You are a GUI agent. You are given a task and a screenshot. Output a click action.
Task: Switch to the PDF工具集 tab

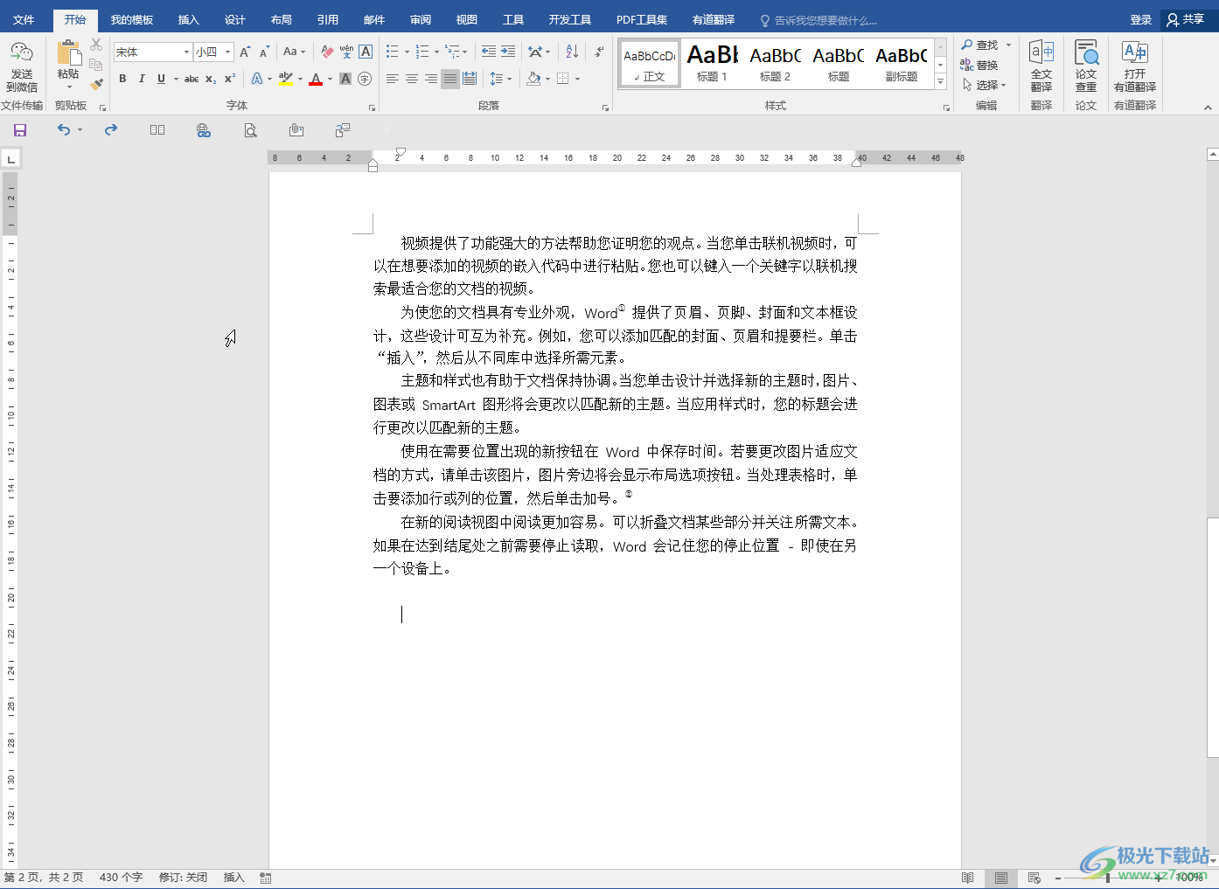click(642, 19)
